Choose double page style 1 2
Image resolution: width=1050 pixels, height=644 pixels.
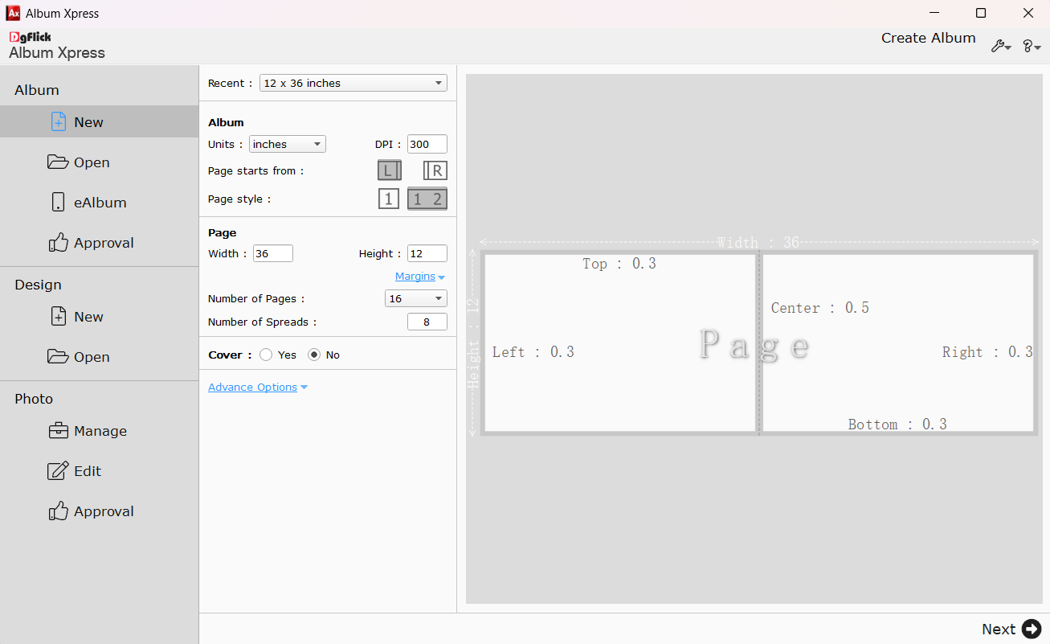point(427,199)
